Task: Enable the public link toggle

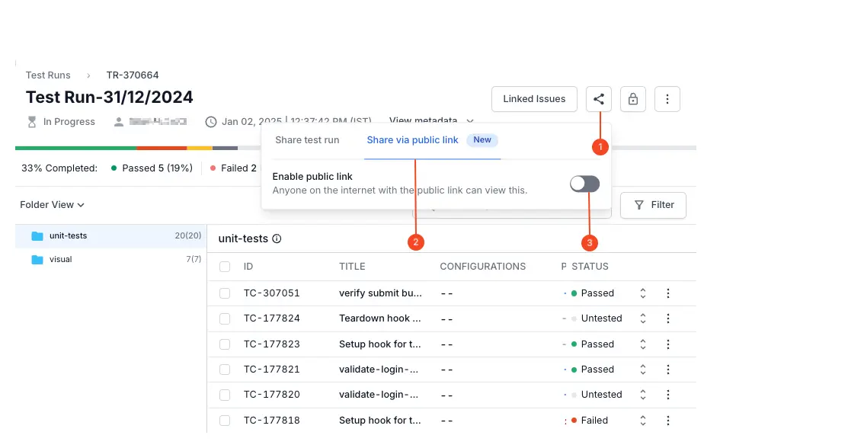Action: coord(584,184)
